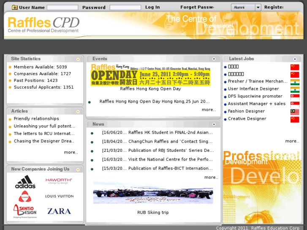Click the Haworth company logo
Image resolution: width=307 pixels, height=230 pixels.
[x=59, y=181]
